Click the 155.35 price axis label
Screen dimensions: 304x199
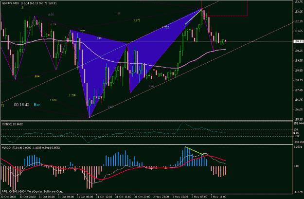tap(297, 120)
